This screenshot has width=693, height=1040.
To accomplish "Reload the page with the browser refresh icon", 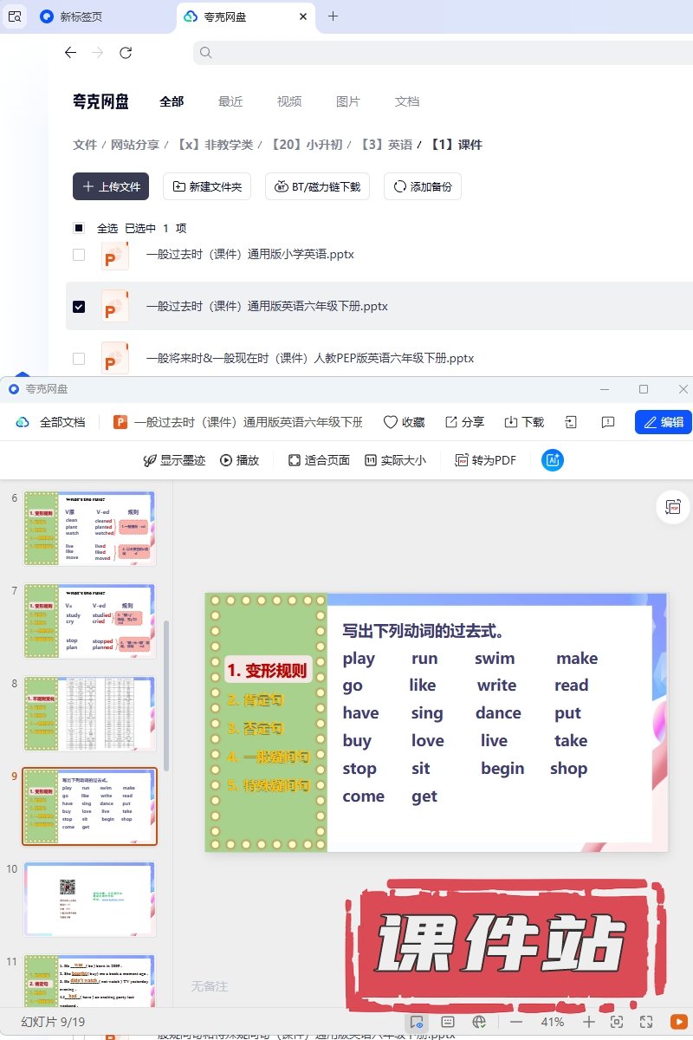I will (x=126, y=53).
